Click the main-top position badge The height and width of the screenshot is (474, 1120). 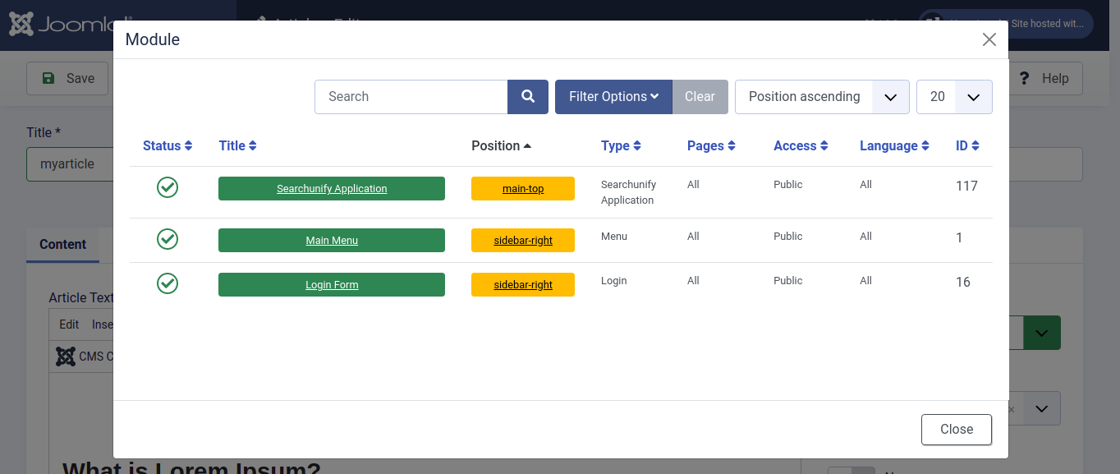click(x=523, y=189)
